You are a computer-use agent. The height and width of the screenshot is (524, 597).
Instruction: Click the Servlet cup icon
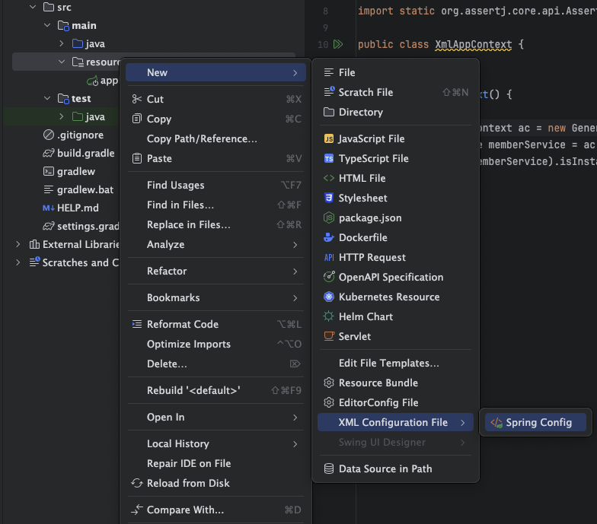point(329,336)
